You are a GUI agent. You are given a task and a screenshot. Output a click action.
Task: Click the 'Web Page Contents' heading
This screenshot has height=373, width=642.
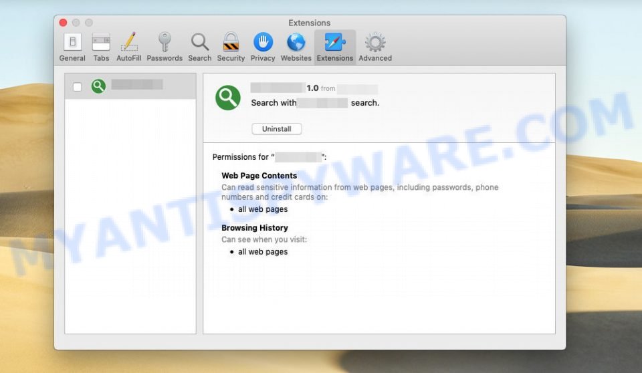[x=259, y=176]
